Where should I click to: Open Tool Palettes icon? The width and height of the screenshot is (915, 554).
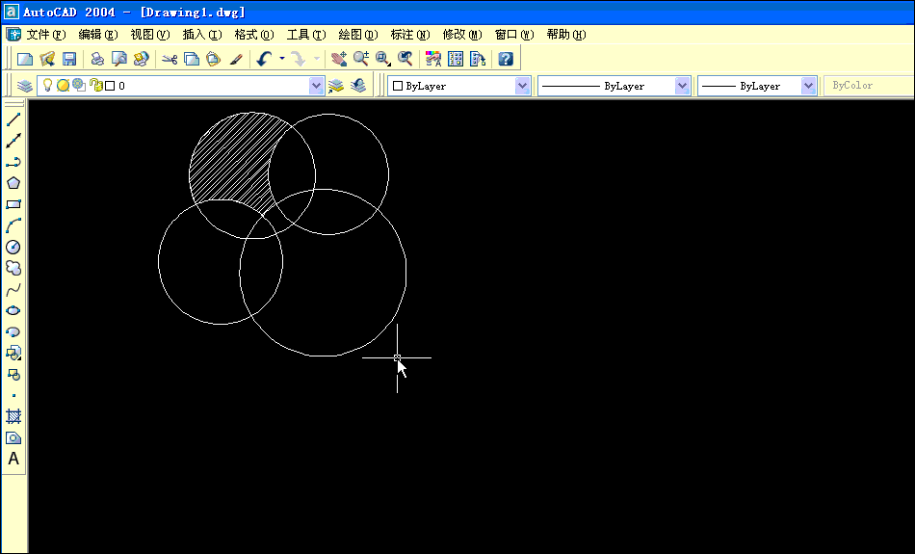[478, 59]
